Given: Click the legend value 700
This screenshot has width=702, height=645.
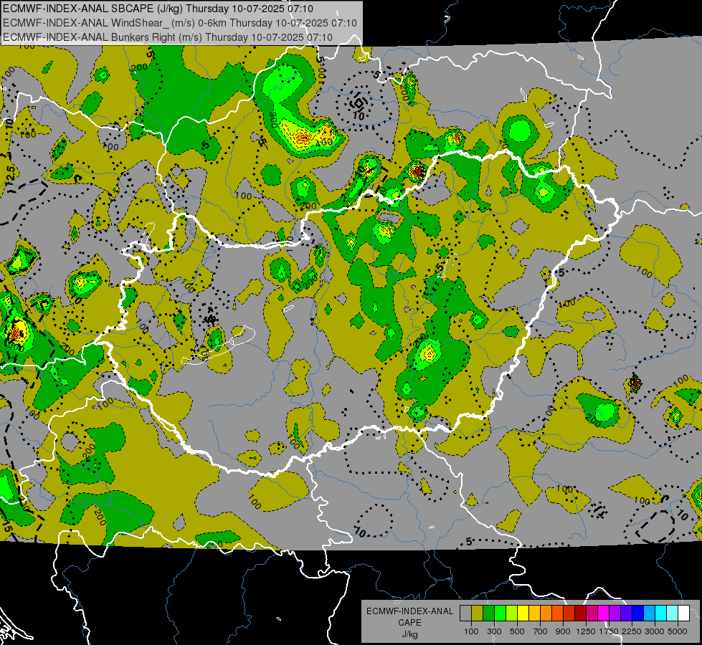Looking at the screenshot, I should [x=541, y=631].
